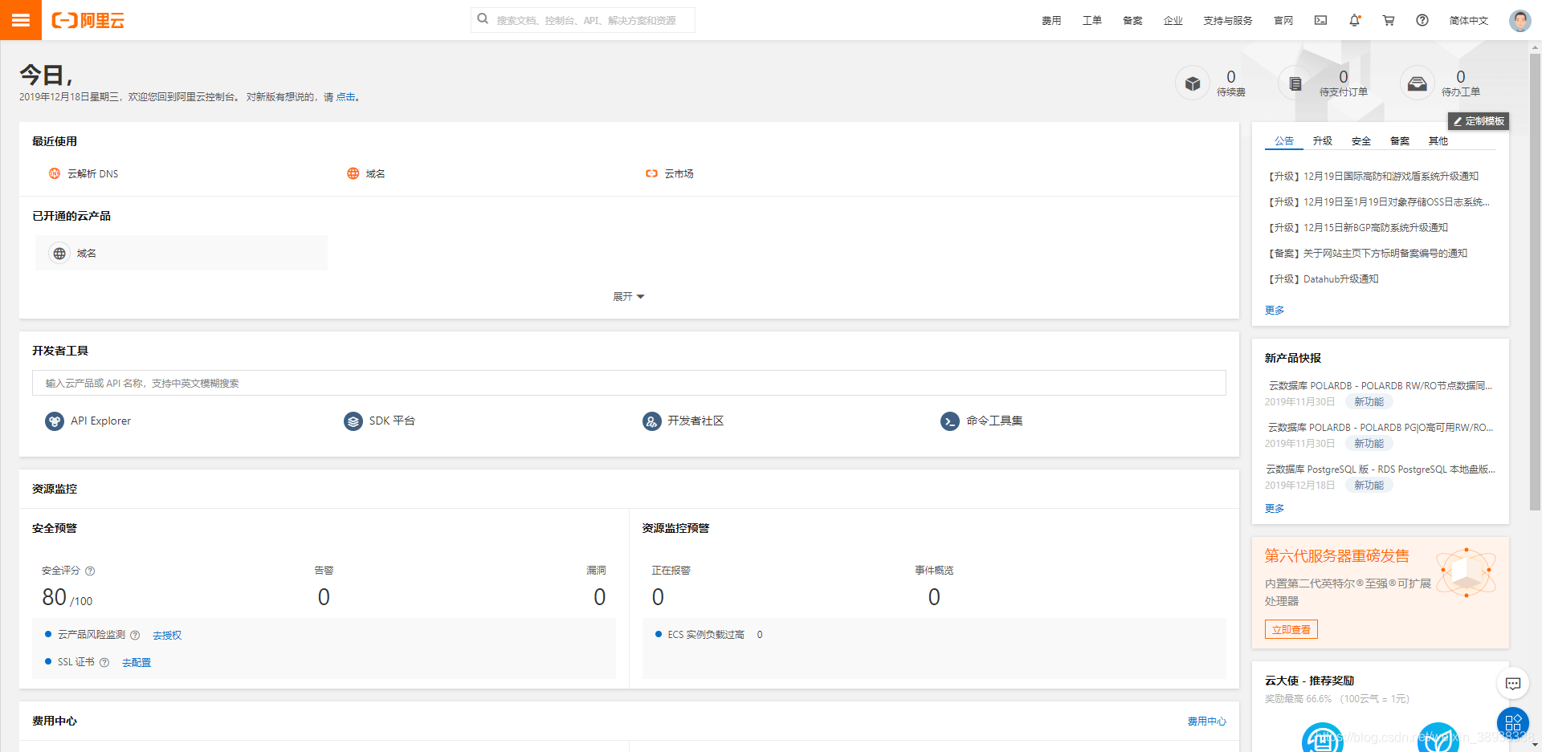Viewport: 1542px width, 752px height.
Task: Click the 定制模板 customize button
Action: [x=1479, y=121]
